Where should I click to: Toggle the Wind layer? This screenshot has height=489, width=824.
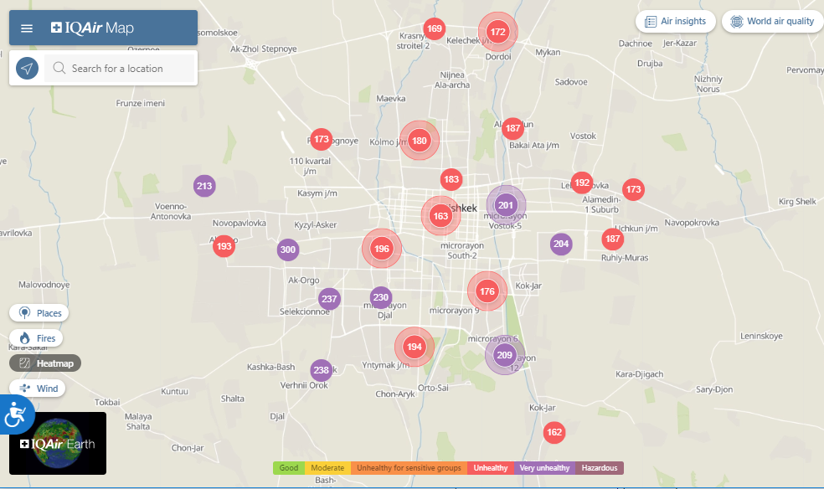tap(38, 389)
